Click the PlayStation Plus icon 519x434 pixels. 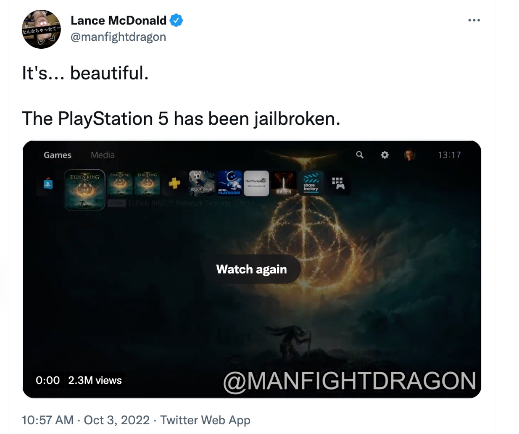point(174,183)
